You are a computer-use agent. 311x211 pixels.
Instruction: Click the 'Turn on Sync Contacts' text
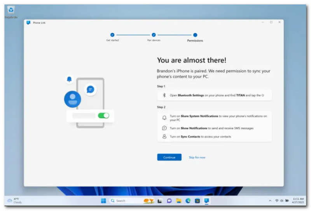(x=200, y=137)
